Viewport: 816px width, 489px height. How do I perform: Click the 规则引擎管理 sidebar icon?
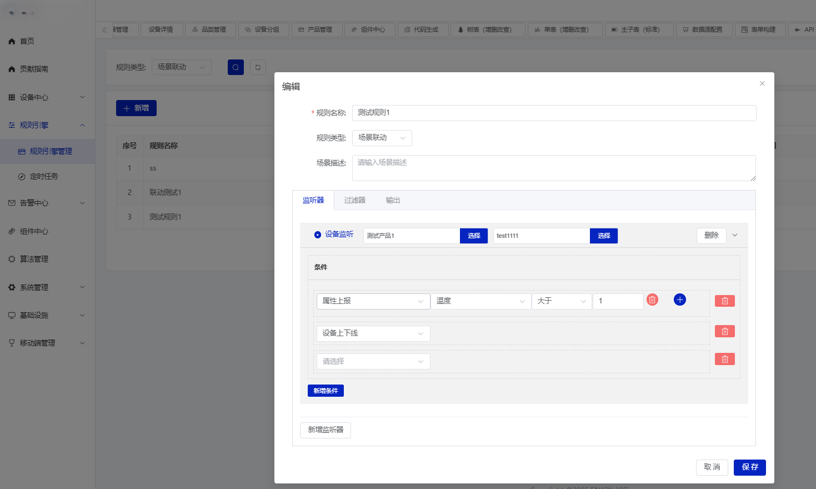click(x=22, y=151)
